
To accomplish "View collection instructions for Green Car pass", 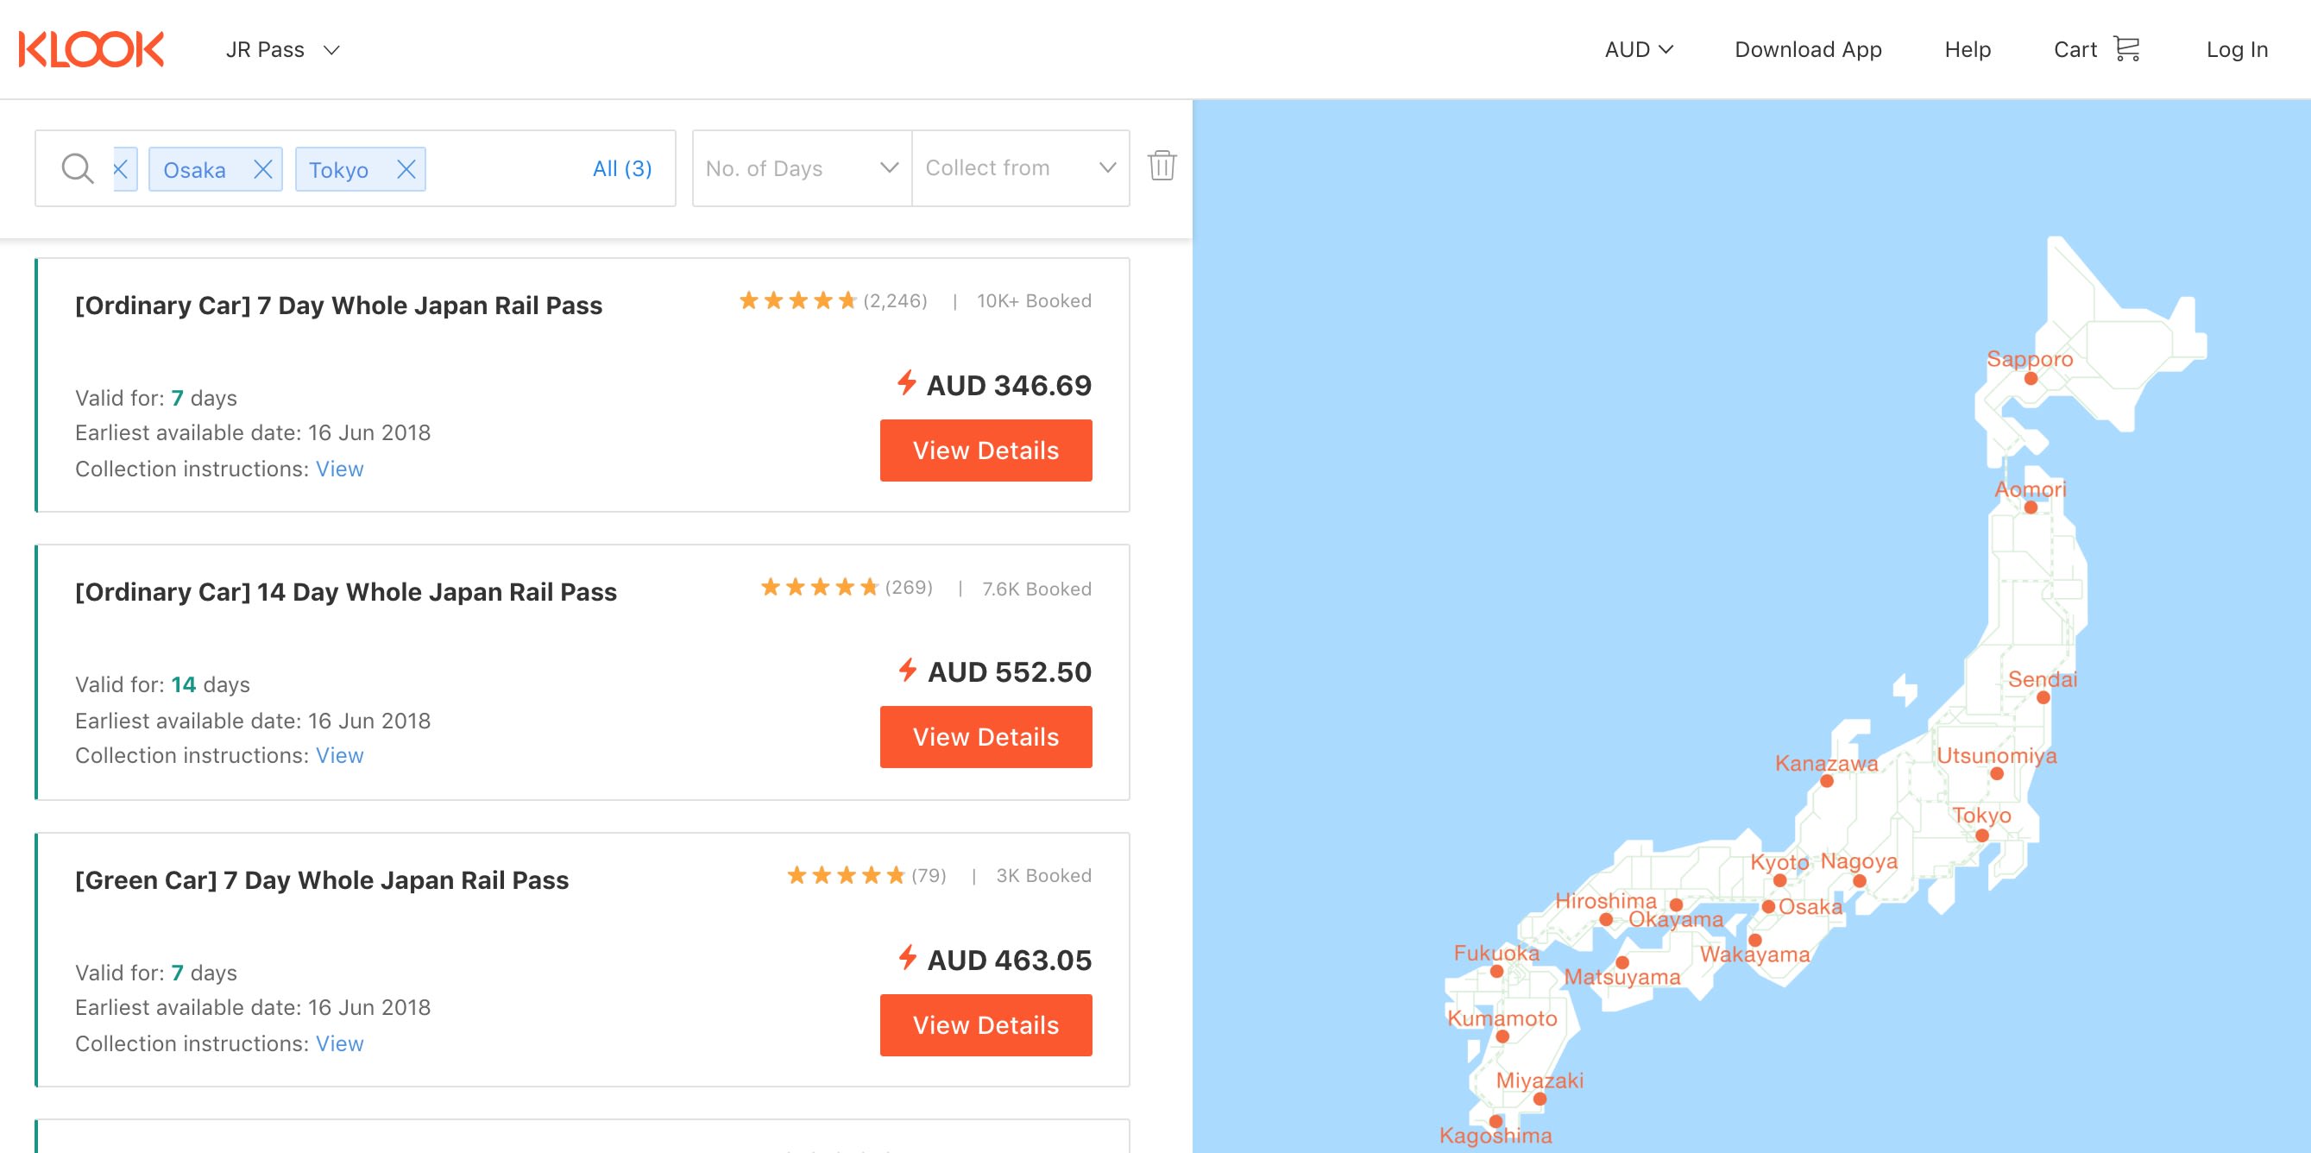I will click(x=339, y=1043).
